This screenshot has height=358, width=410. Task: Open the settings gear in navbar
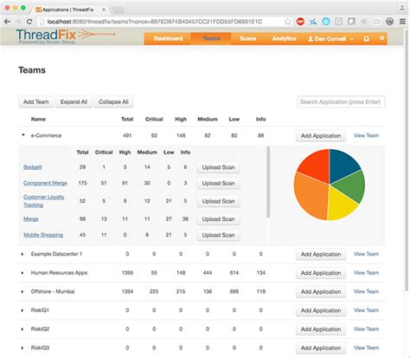point(381,38)
